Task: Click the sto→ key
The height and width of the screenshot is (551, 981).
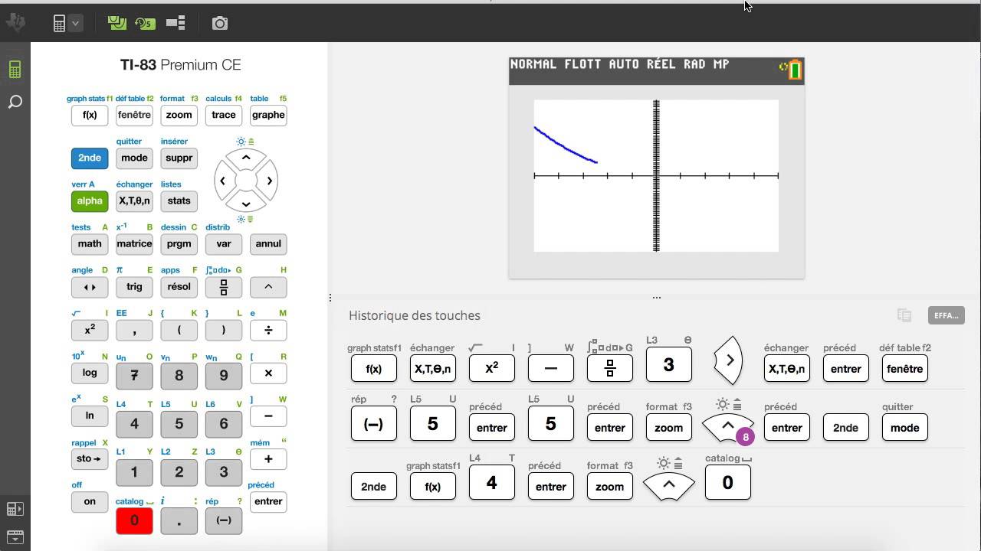Action: (90, 459)
